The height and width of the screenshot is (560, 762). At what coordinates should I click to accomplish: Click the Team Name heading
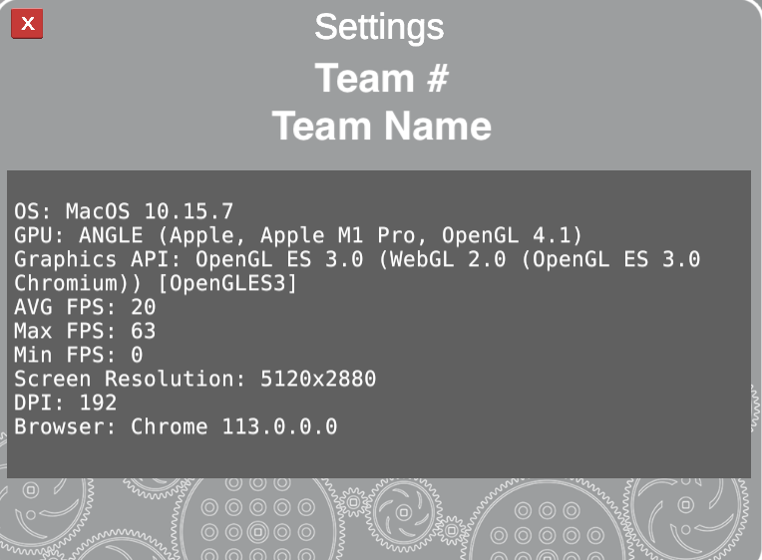(x=381, y=127)
